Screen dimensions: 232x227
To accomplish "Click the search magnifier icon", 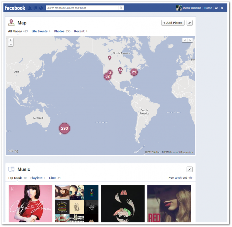I will pyautogui.click(x=121, y=8).
